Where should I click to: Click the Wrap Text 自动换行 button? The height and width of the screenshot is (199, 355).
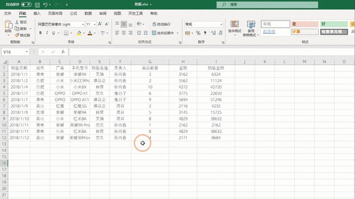(x=161, y=24)
